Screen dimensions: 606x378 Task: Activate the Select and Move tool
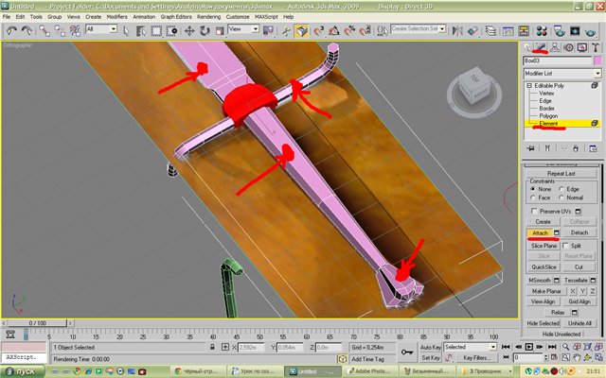coord(189,30)
